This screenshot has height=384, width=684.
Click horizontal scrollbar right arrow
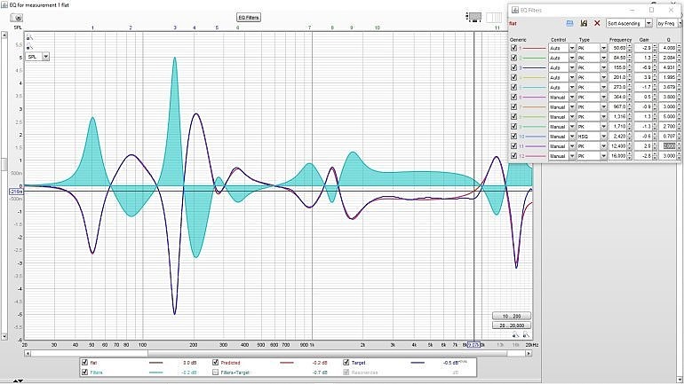click(x=529, y=353)
